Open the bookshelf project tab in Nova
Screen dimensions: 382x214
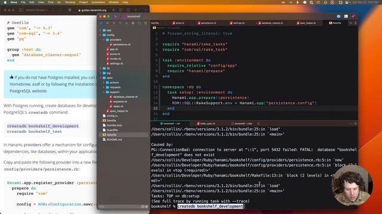[x=133, y=17]
